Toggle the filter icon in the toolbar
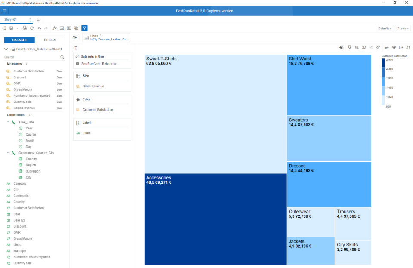The height and width of the screenshot is (268, 413). 84,28
